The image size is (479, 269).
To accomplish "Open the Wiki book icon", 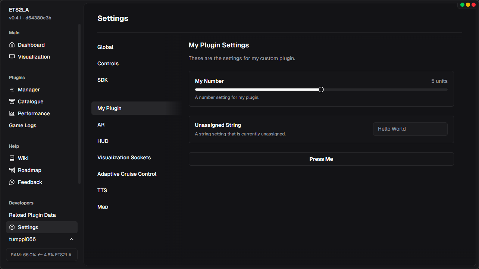I will 12,158.
